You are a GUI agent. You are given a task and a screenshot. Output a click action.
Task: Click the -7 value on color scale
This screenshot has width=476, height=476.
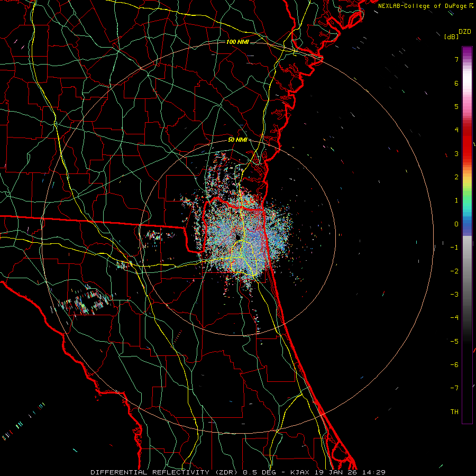(454, 388)
